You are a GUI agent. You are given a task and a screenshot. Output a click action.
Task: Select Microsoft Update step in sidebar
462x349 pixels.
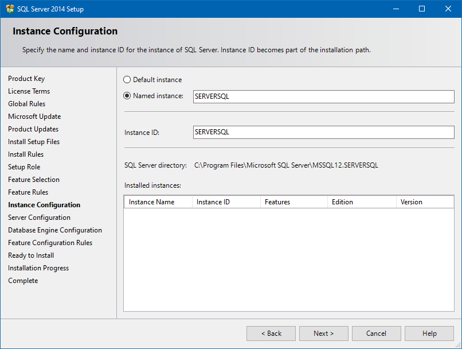34,117
